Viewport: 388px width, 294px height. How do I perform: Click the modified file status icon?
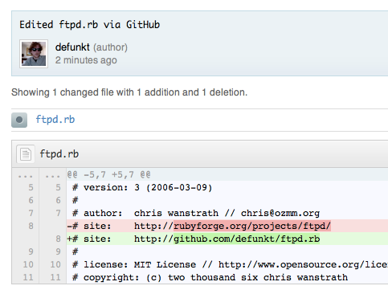pyautogui.click(x=19, y=120)
